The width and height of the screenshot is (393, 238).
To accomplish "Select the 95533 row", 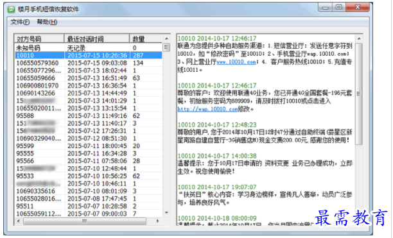I will (x=88, y=176).
